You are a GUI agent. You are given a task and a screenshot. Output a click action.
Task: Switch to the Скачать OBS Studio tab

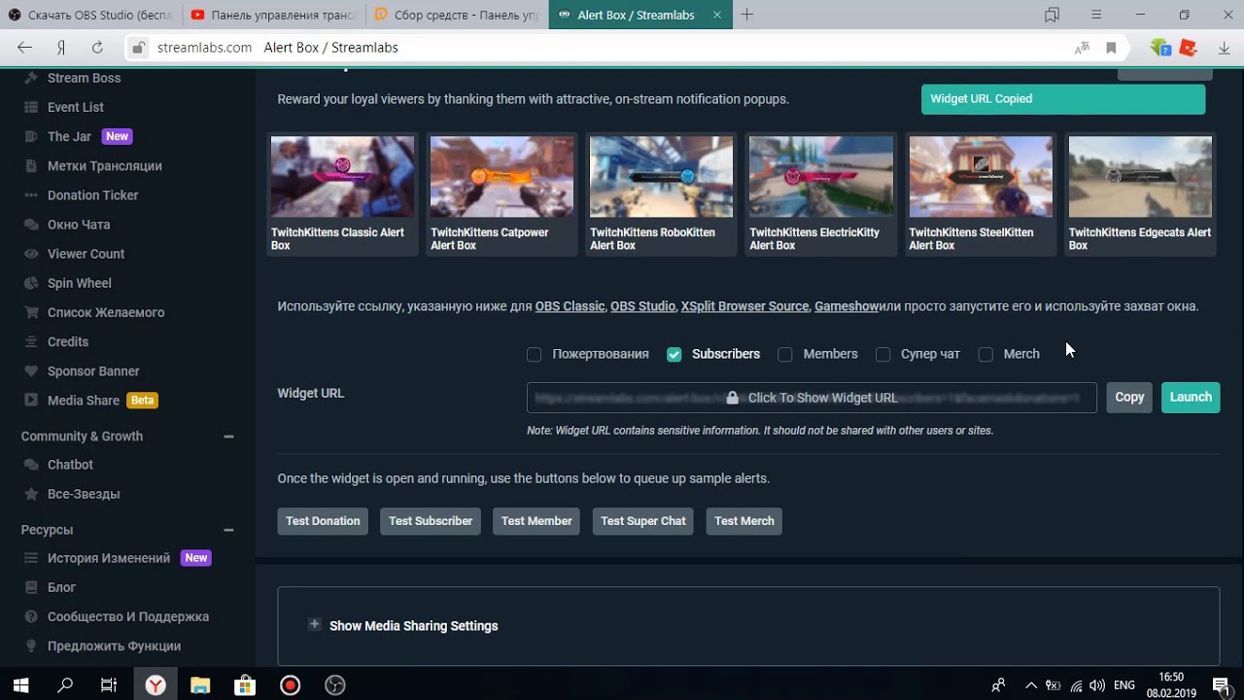(91, 15)
